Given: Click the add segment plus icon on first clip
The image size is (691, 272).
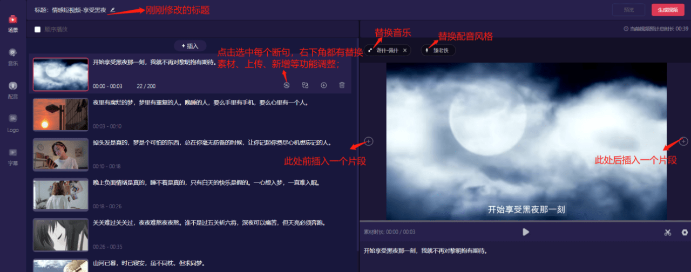Looking at the screenshot, I should pos(323,85).
